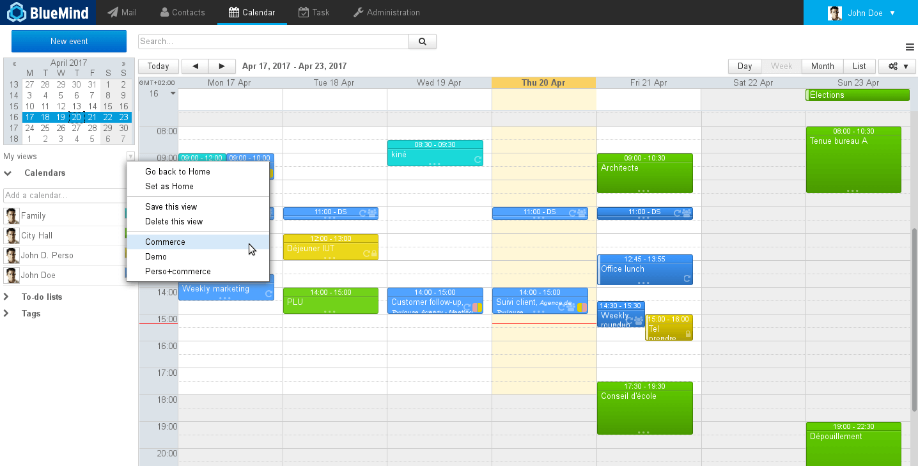Jump to next month in mini calendar
Viewport: 918px width, 466px height.
[x=123, y=63]
